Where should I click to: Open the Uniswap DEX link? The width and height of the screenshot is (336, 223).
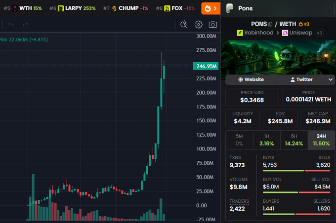[297, 33]
